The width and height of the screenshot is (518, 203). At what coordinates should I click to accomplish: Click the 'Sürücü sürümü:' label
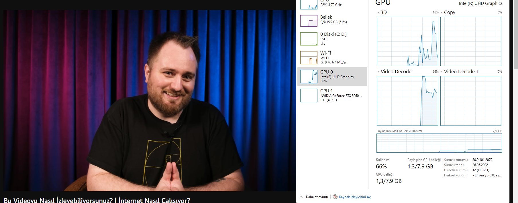click(456, 160)
